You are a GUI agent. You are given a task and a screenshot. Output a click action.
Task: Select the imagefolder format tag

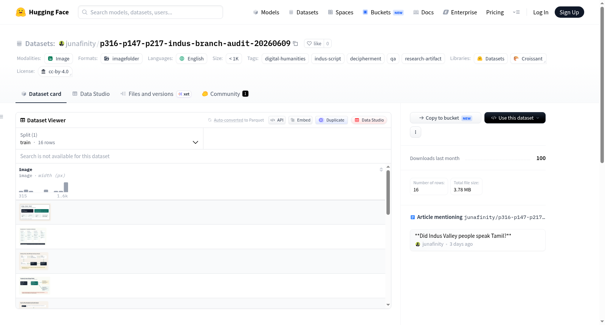pyautogui.click(x=122, y=59)
